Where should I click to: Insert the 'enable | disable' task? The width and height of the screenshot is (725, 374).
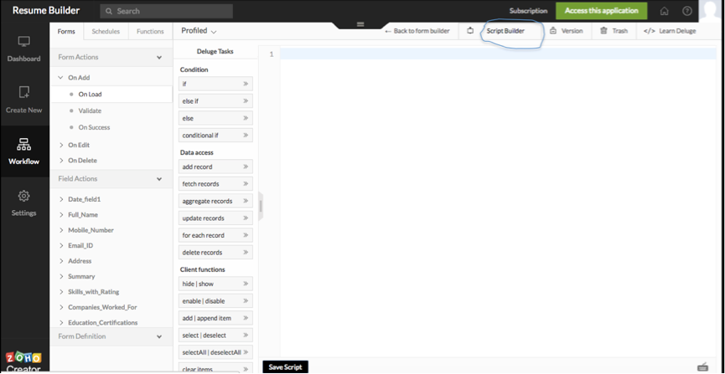(215, 301)
